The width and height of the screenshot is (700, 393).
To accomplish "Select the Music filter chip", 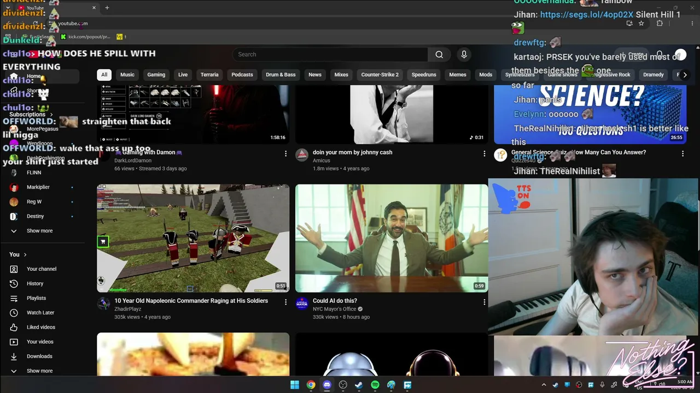I will coord(127,75).
